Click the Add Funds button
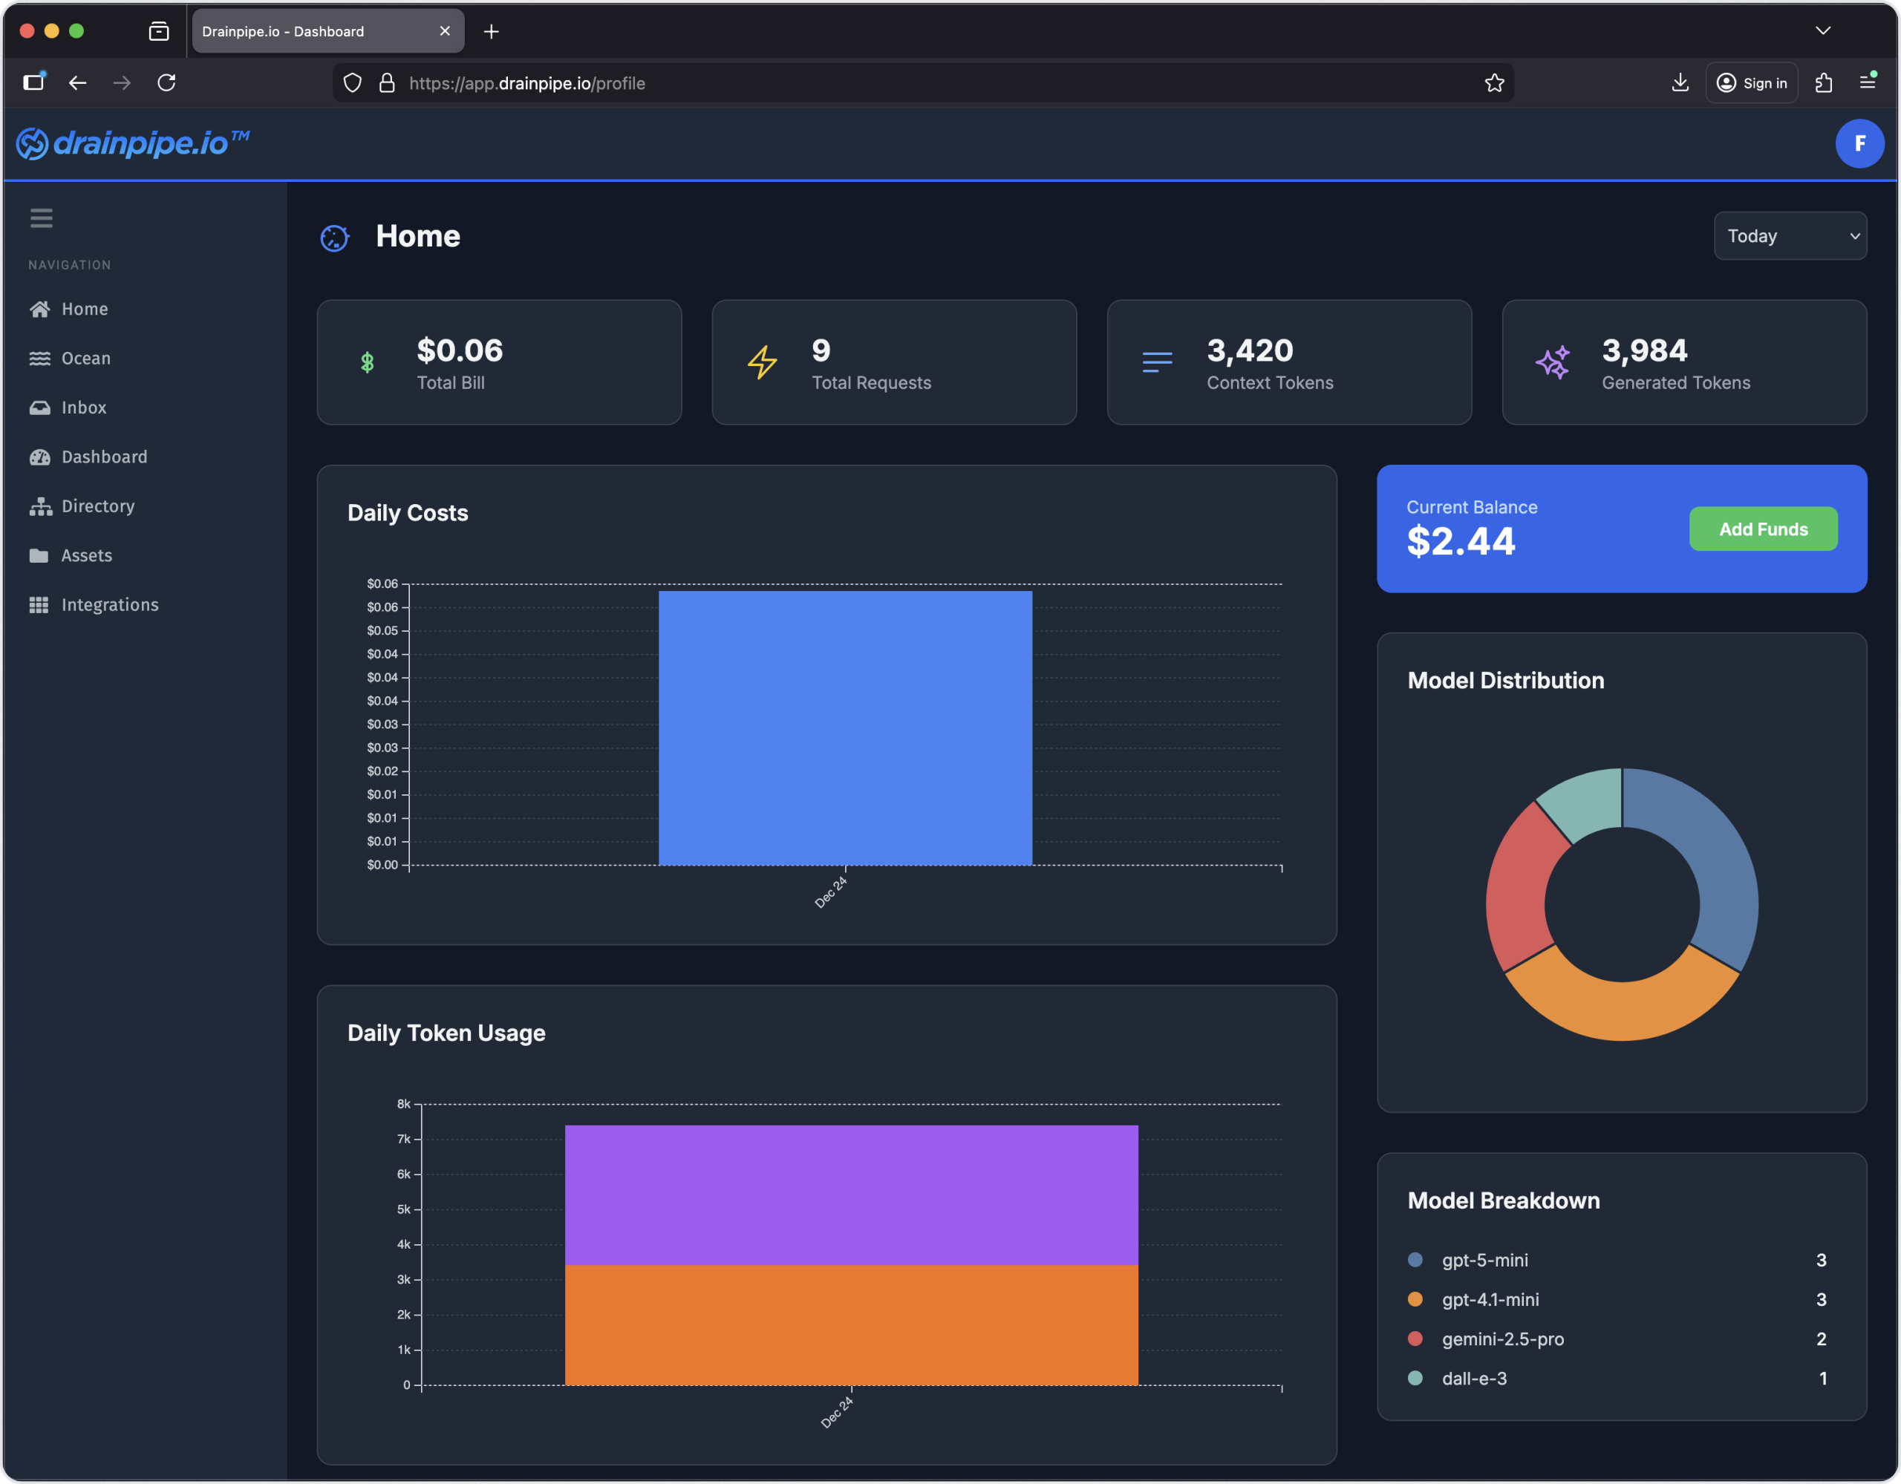 [1763, 529]
